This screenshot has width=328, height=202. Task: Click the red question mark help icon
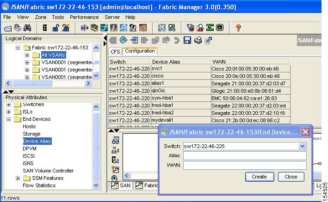[x=238, y=28]
